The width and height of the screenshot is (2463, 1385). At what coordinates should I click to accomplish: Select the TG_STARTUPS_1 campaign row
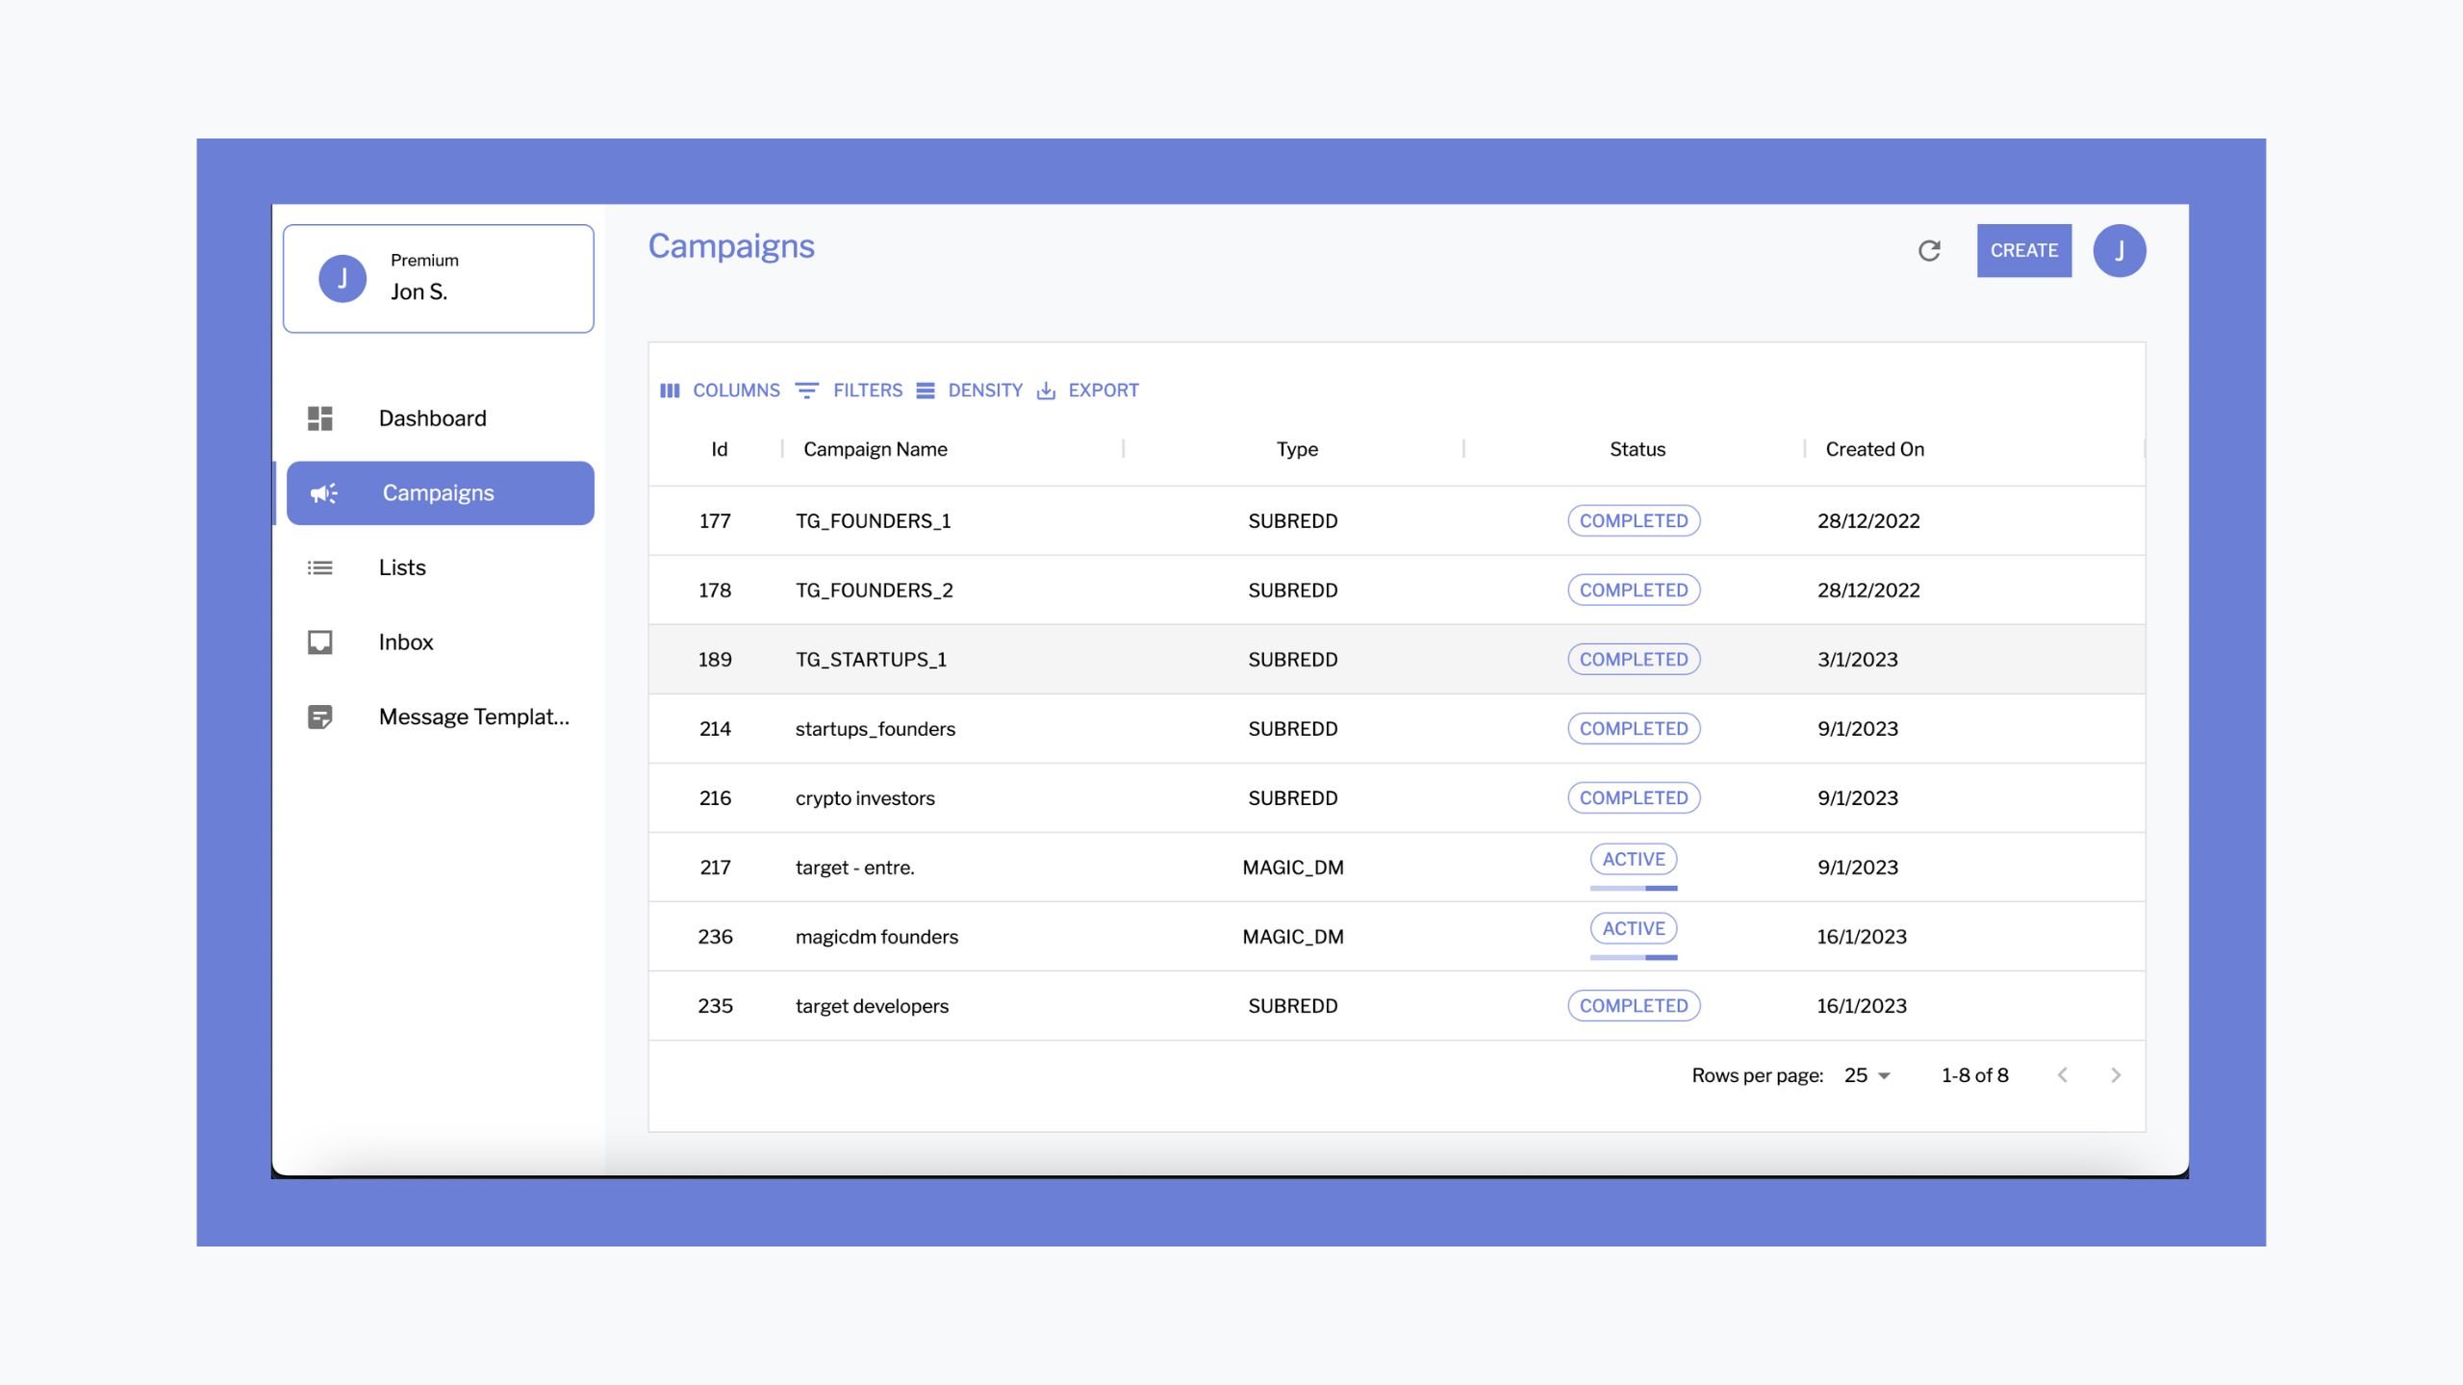871,660
